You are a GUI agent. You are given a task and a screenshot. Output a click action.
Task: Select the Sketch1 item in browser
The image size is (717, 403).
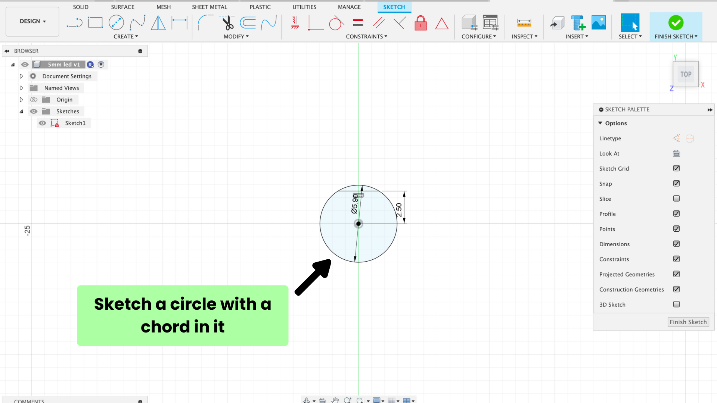point(75,123)
